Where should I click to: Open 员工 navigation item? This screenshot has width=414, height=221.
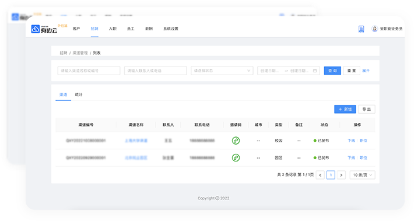click(131, 29)
